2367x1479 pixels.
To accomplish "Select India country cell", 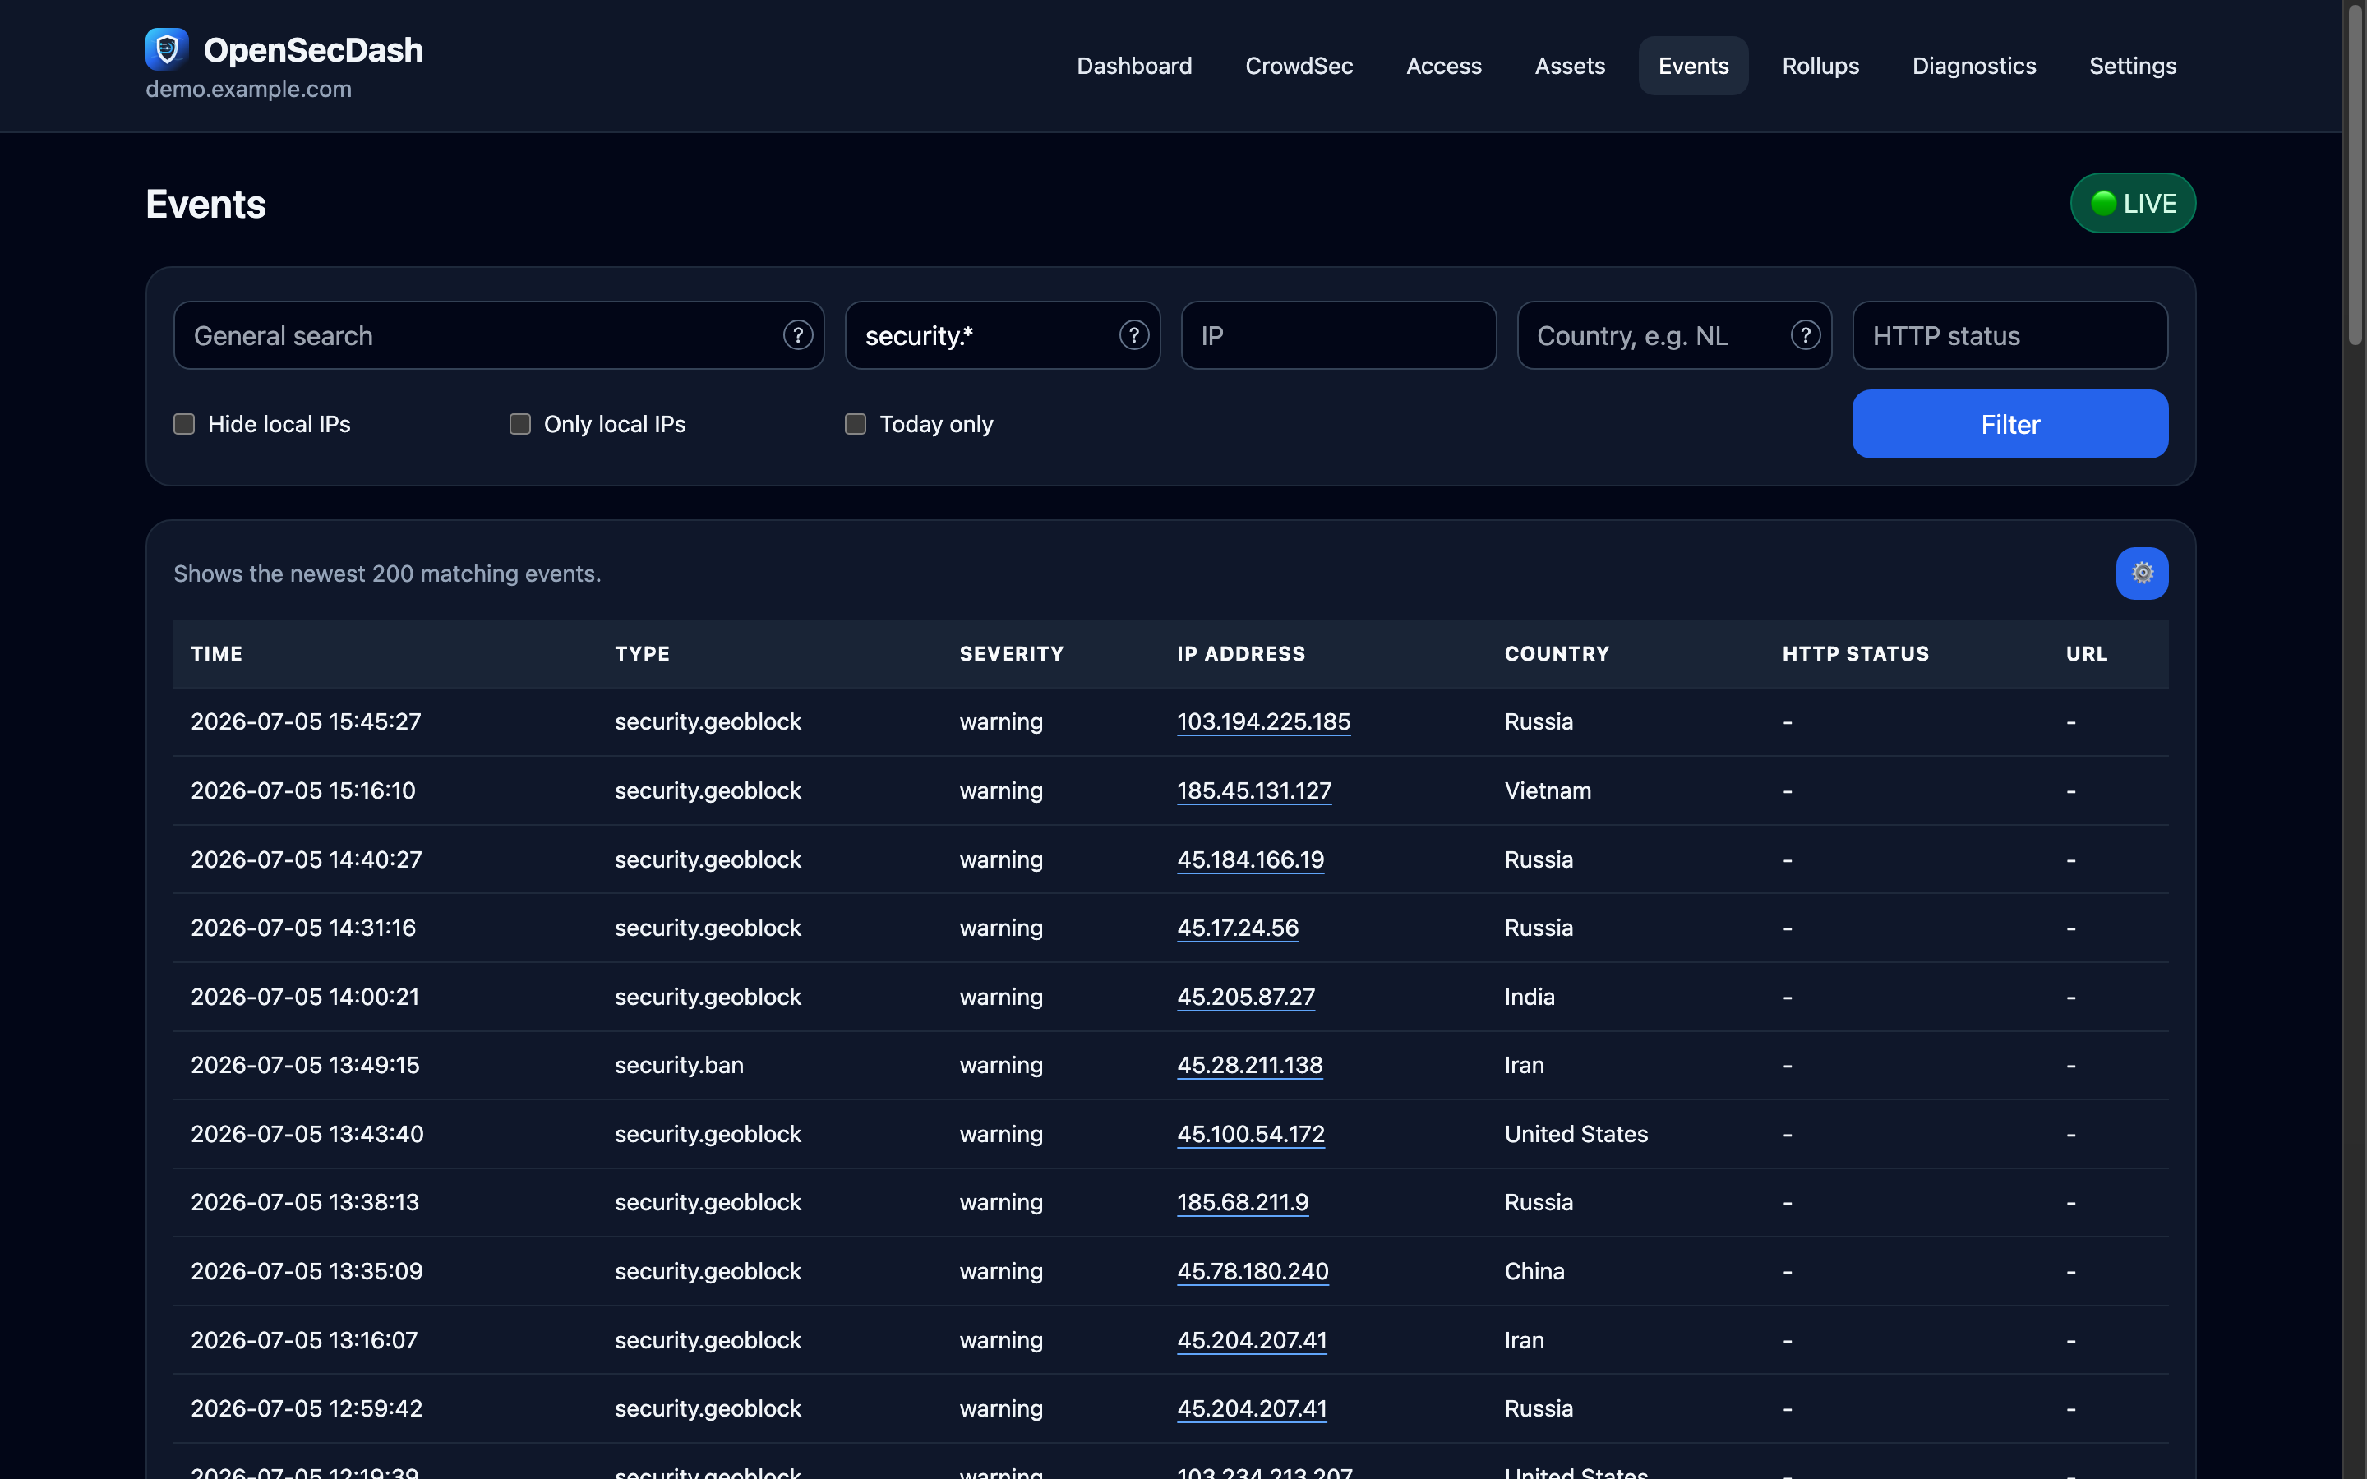I will point(1530,997).
